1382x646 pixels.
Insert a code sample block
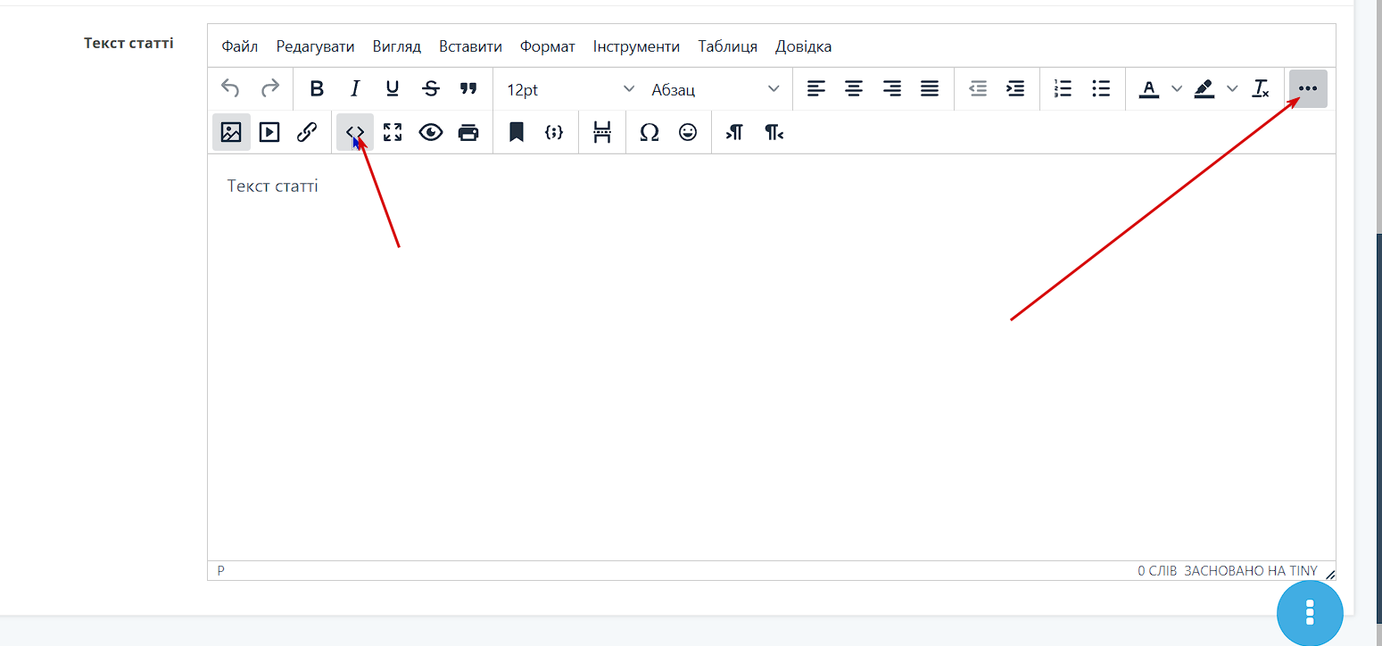[x=554, y=132]
